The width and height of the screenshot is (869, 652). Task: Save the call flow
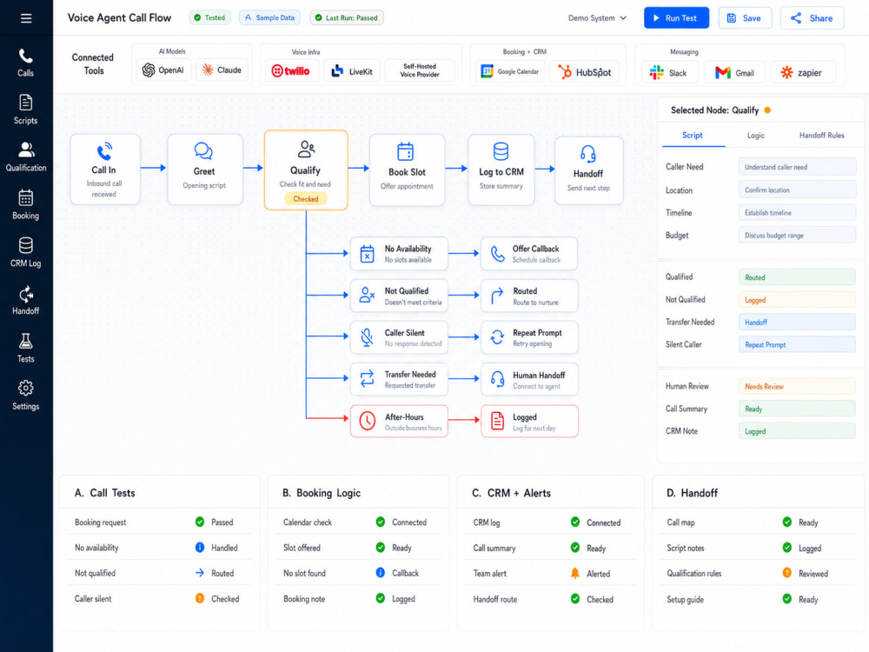745,17
